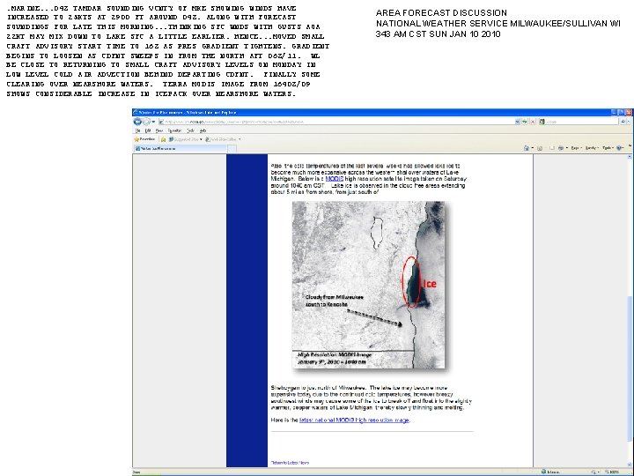Click the Stop loading red X icon
This screenshot has width=634, height=476.
pyautogui.click(x=533, y=122)
